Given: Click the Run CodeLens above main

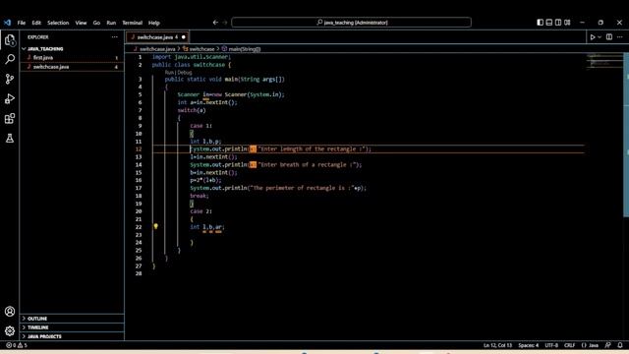Looking at the screenshot, I should (x=169, y=73).
